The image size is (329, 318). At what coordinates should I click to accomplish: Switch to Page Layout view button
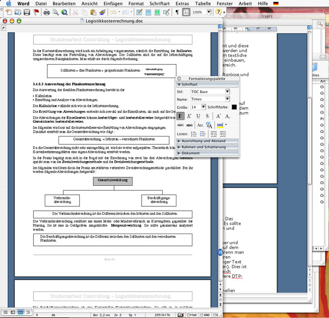tap(21, 313)
